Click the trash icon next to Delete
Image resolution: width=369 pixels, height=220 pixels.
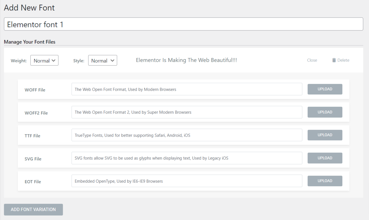click(334, 60)
